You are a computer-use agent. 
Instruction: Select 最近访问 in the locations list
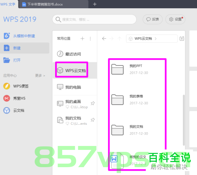coord(75,54)
